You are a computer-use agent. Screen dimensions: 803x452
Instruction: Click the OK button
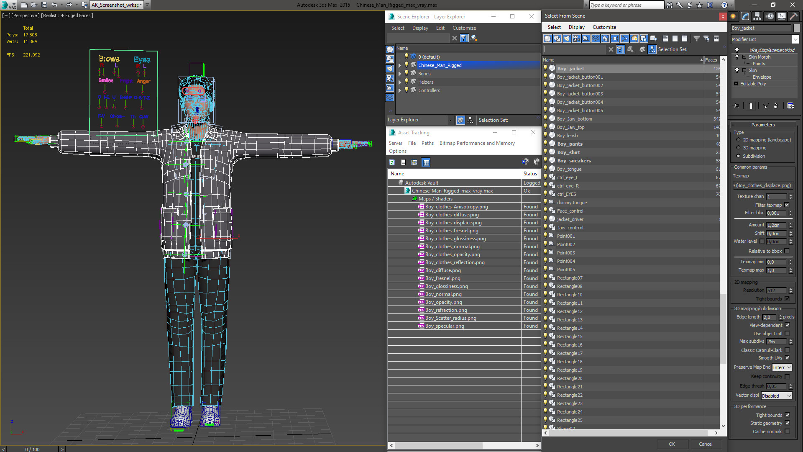[x=672, y=444]
